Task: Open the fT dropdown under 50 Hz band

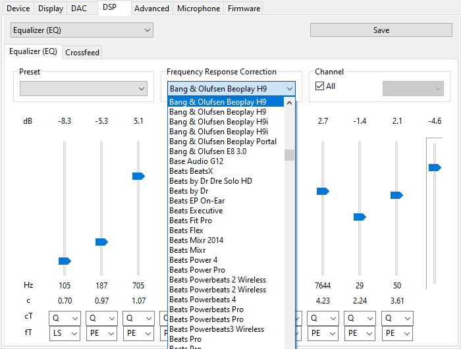Action: 396,333
